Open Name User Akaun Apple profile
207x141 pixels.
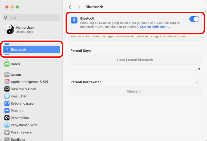coord(25,30)
